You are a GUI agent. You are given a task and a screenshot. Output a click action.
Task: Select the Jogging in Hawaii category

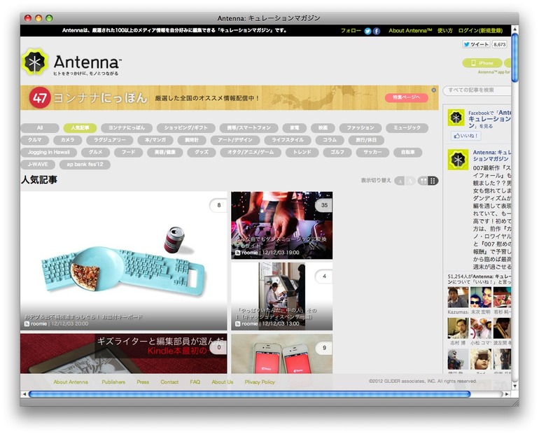49,152
